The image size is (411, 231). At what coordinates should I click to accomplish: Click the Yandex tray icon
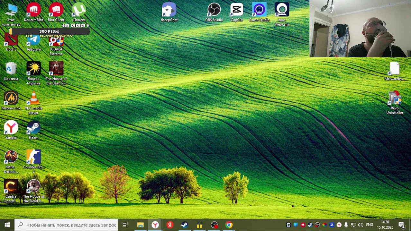339,225
